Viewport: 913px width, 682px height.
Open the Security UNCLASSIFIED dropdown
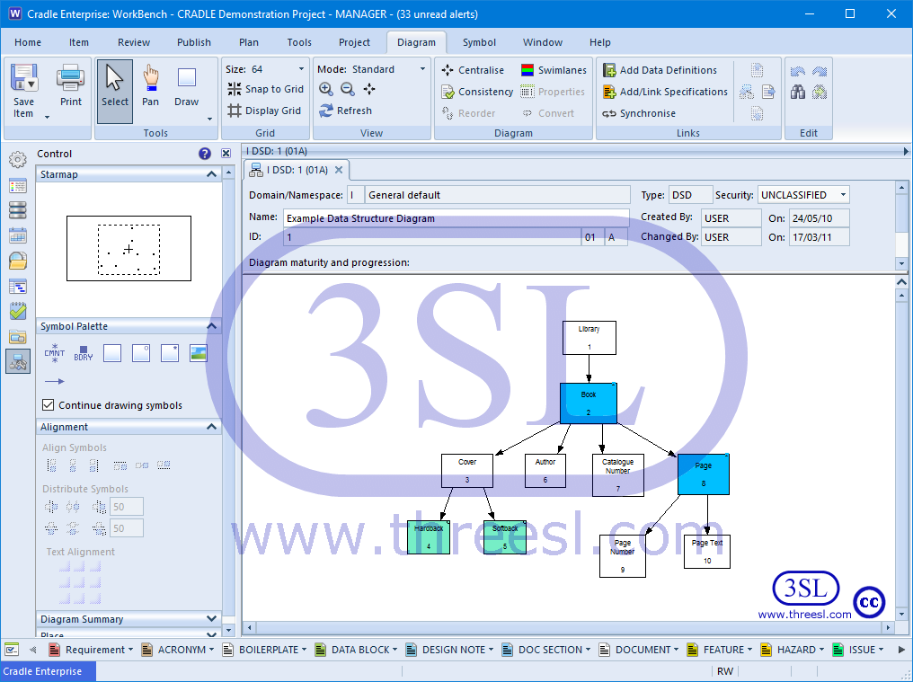[x=843, y=194]
